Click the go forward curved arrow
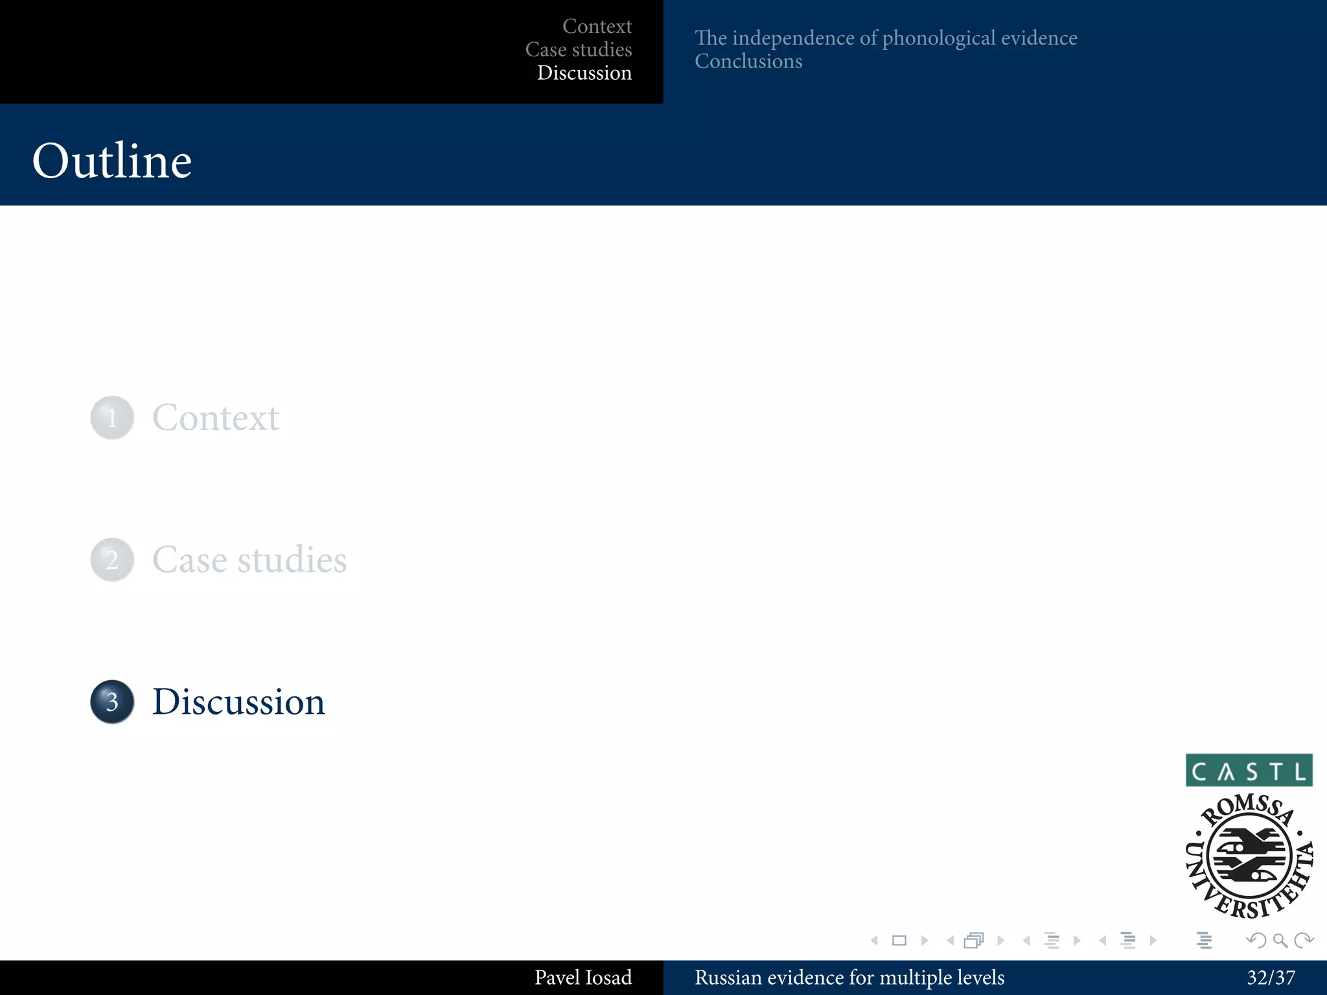This screenshot has height=995, width=1327. pyautogui.click(x=1304, y=941)
